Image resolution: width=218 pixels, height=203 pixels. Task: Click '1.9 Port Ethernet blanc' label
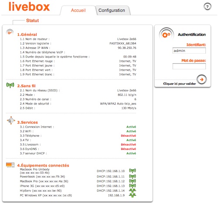tap(37, 74)
